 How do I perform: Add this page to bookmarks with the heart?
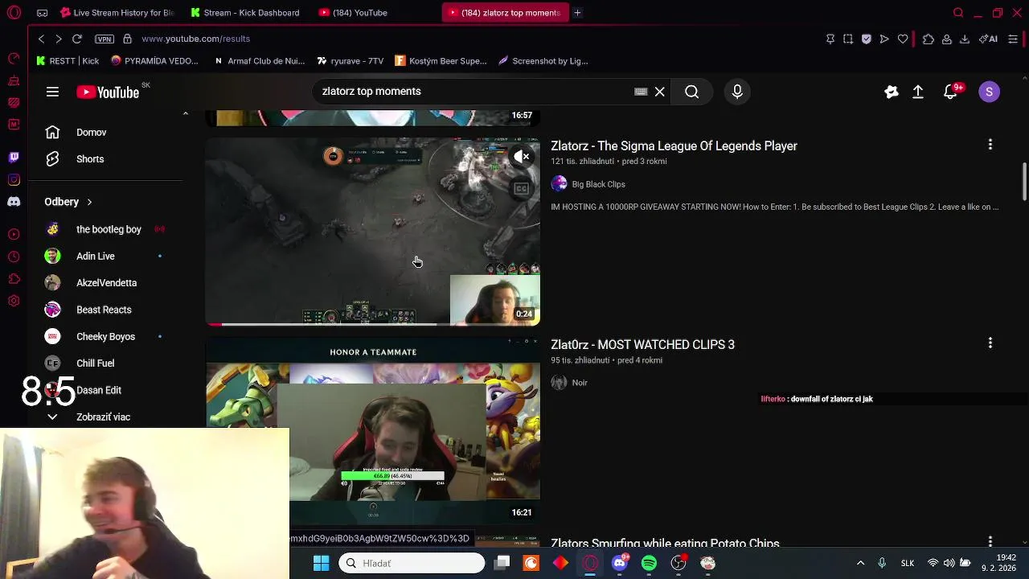pyautogui.click(x=903, y=39)
